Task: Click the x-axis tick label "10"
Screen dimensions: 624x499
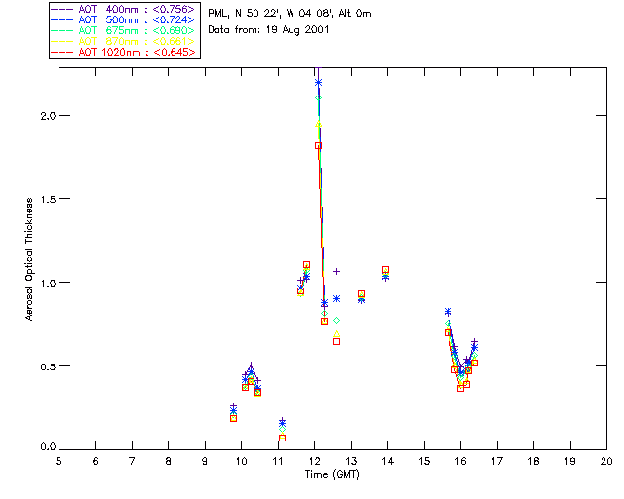Action: click(241, 461)
